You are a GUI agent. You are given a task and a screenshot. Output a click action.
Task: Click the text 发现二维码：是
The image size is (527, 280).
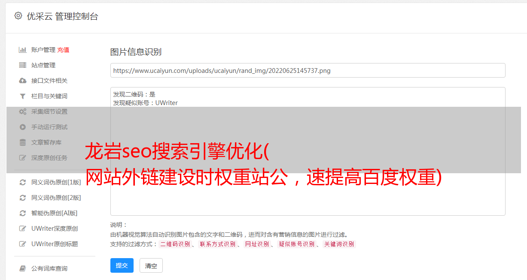134,94
